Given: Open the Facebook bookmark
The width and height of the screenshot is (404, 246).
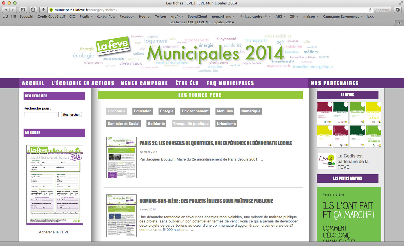Looking at the screenshot, I should point(127,17).
